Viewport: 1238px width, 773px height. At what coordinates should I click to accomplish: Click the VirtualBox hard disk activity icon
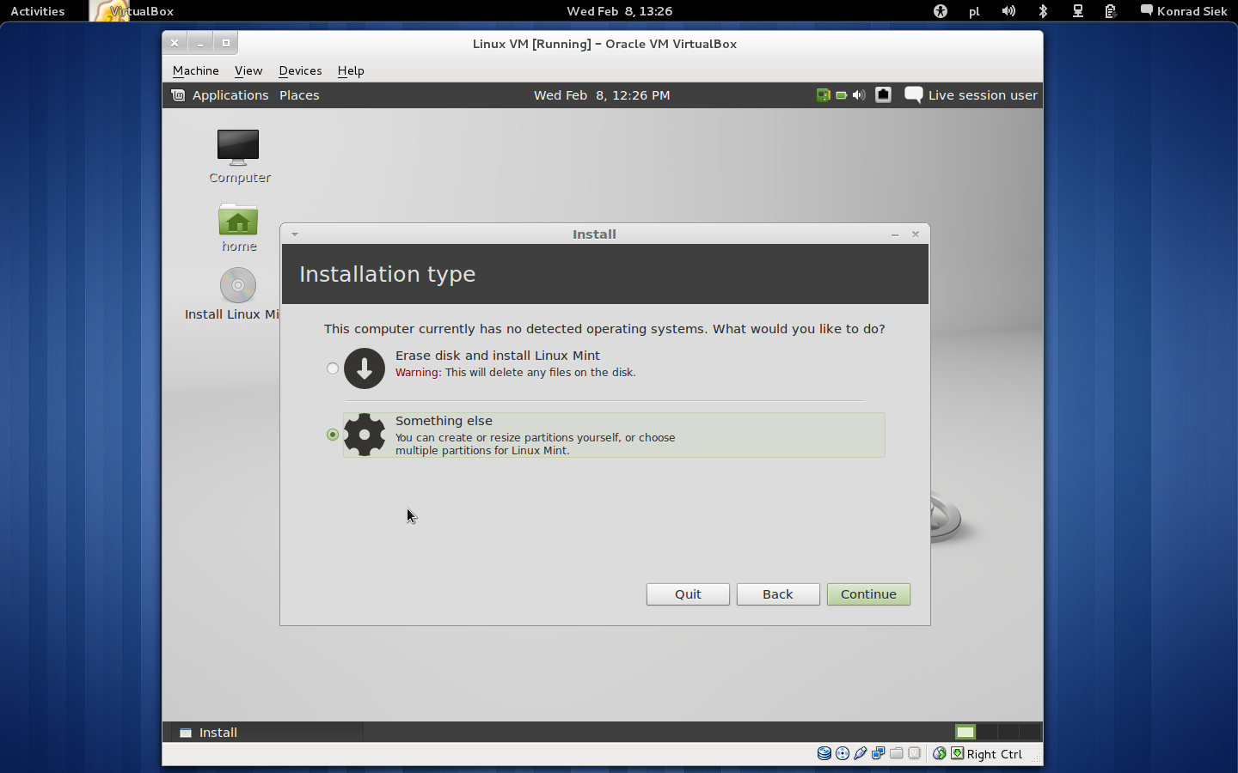pyautogui.click(x=824, y=753)
